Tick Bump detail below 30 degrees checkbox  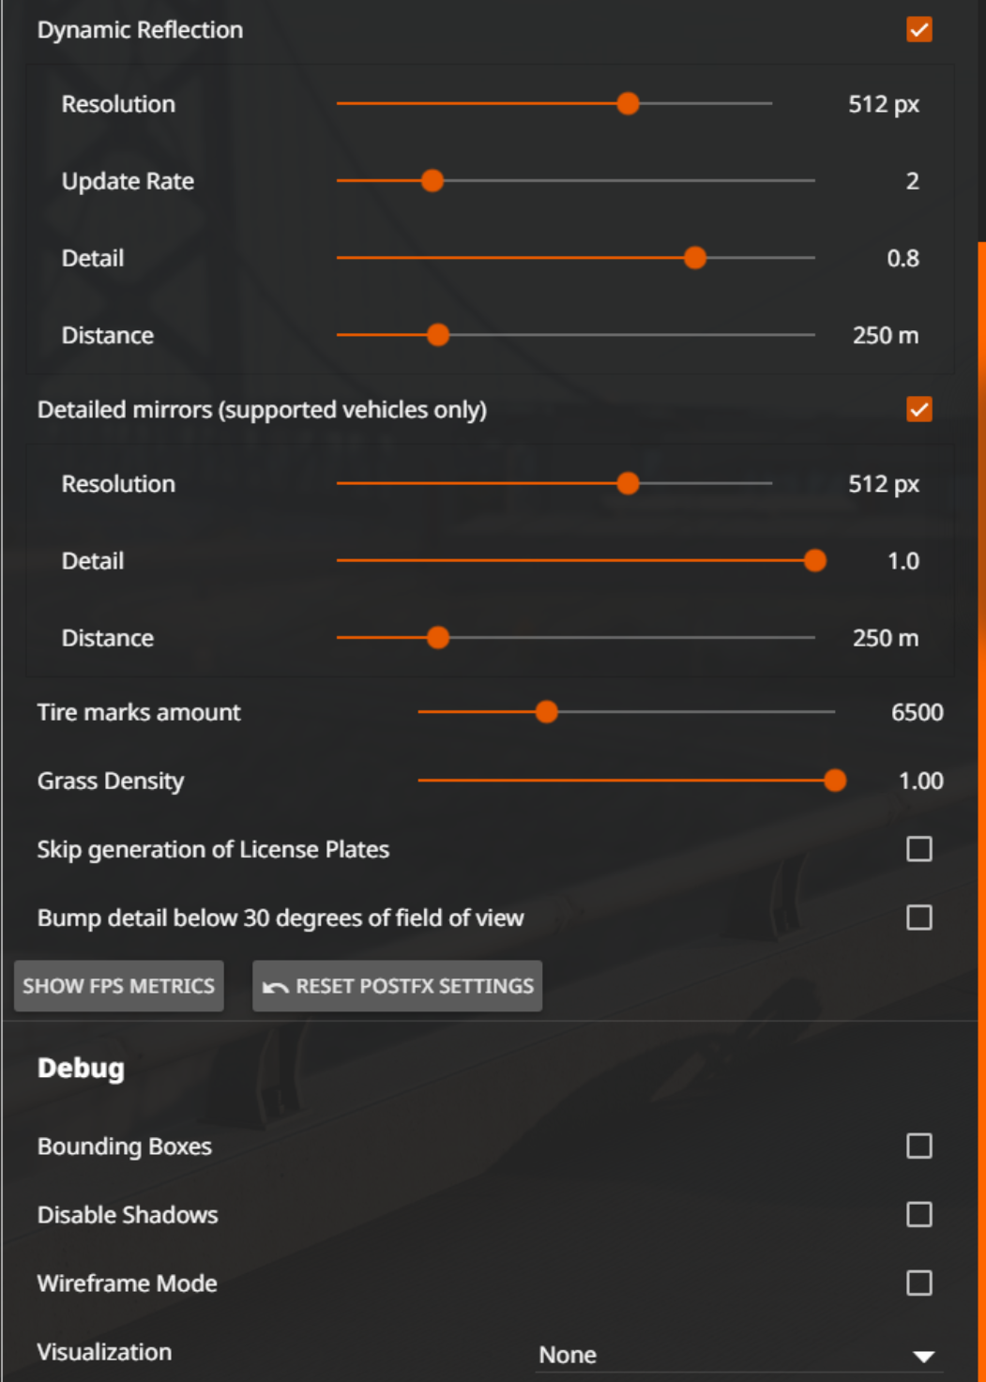(x=919, y=918)
